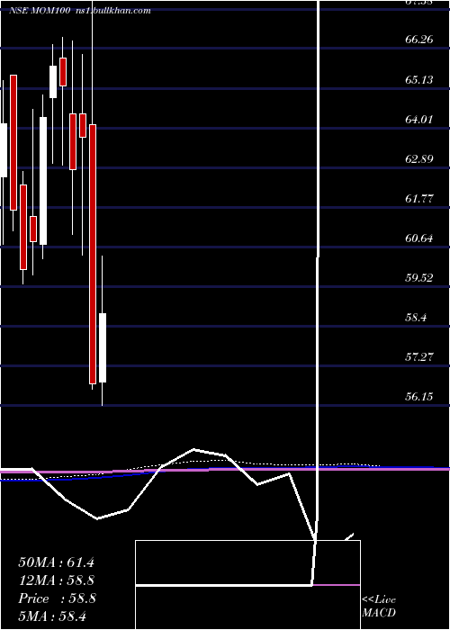The height and width of the screenshot is (630, 450).
Task: Click the last white candlestick near 58.4
Action: pos(103,348)
